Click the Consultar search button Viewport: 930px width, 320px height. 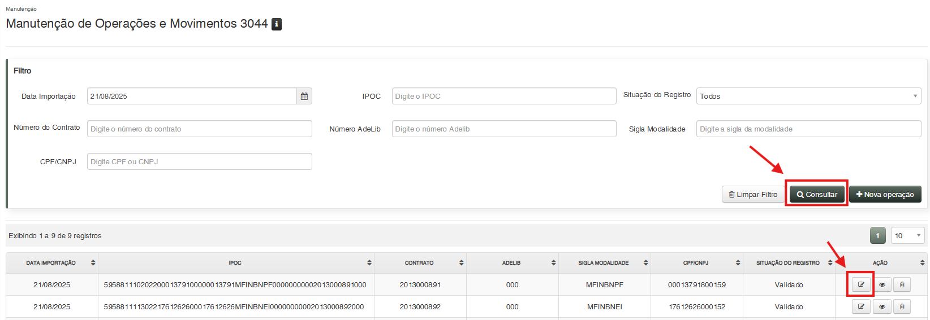[817, 194]
